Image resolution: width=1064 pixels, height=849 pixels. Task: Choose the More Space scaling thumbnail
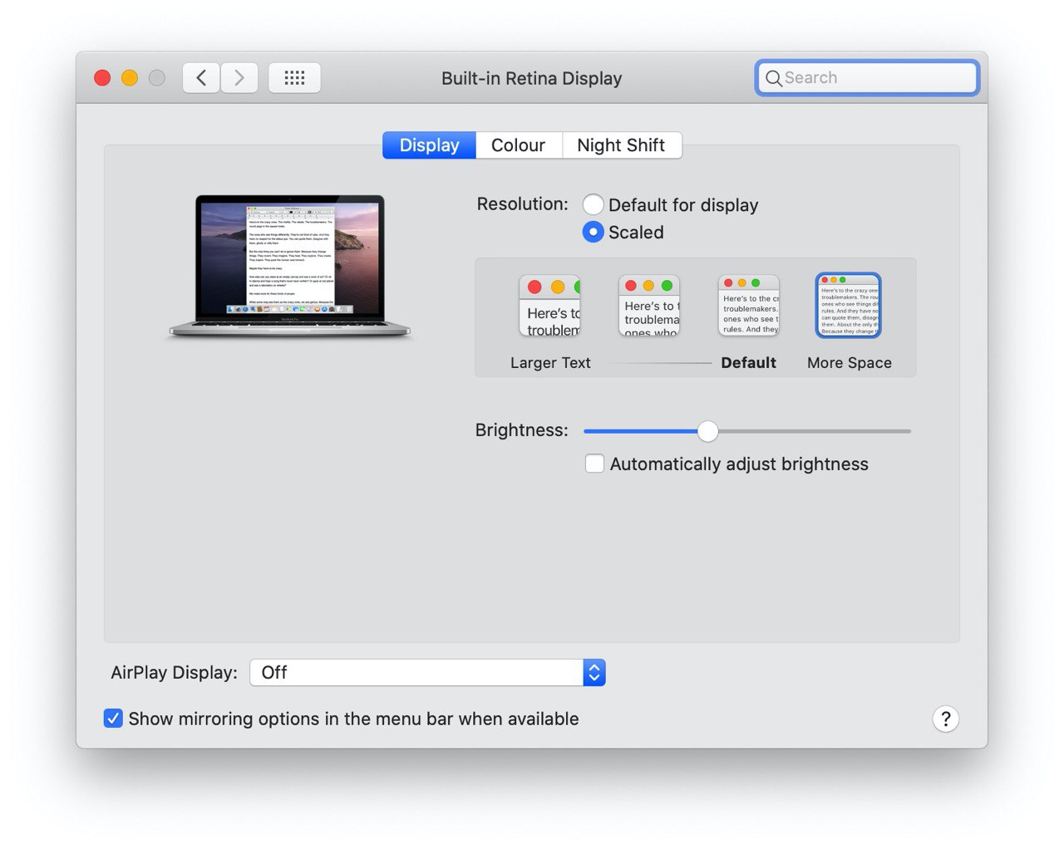click(848, 306)
